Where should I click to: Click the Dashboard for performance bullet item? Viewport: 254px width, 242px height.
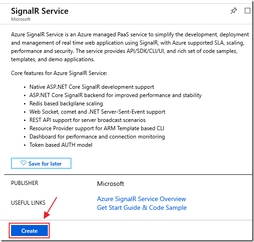coord(97,137)
